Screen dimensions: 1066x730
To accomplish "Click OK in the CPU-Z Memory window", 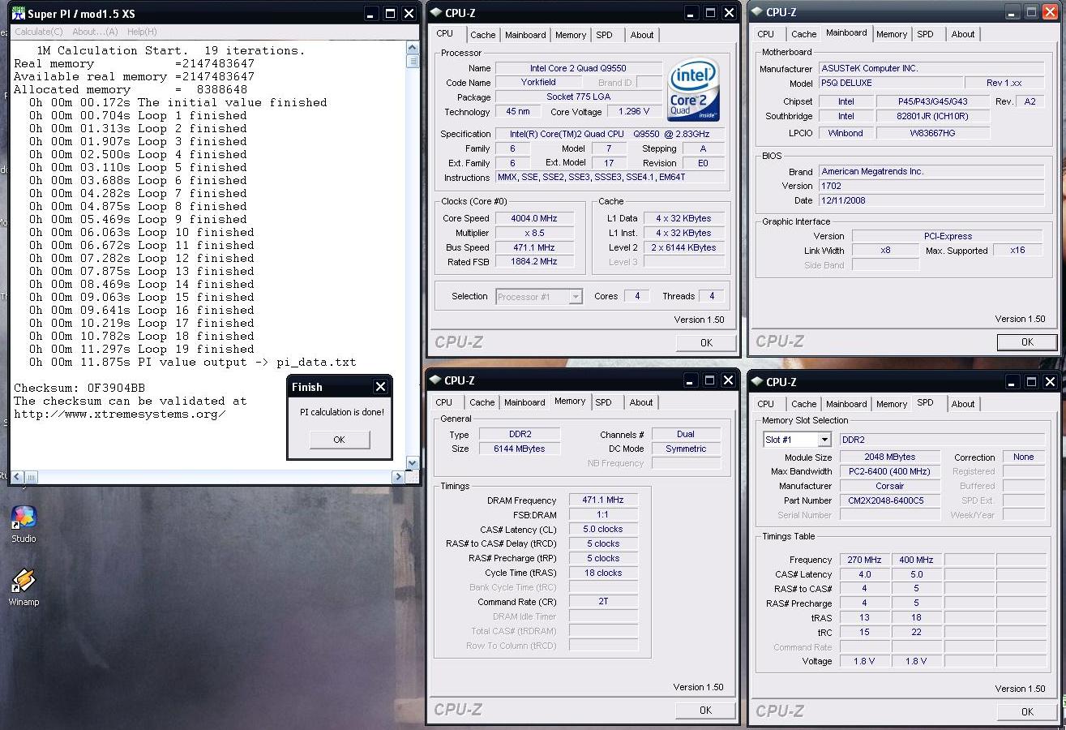I will coord(705,710).
